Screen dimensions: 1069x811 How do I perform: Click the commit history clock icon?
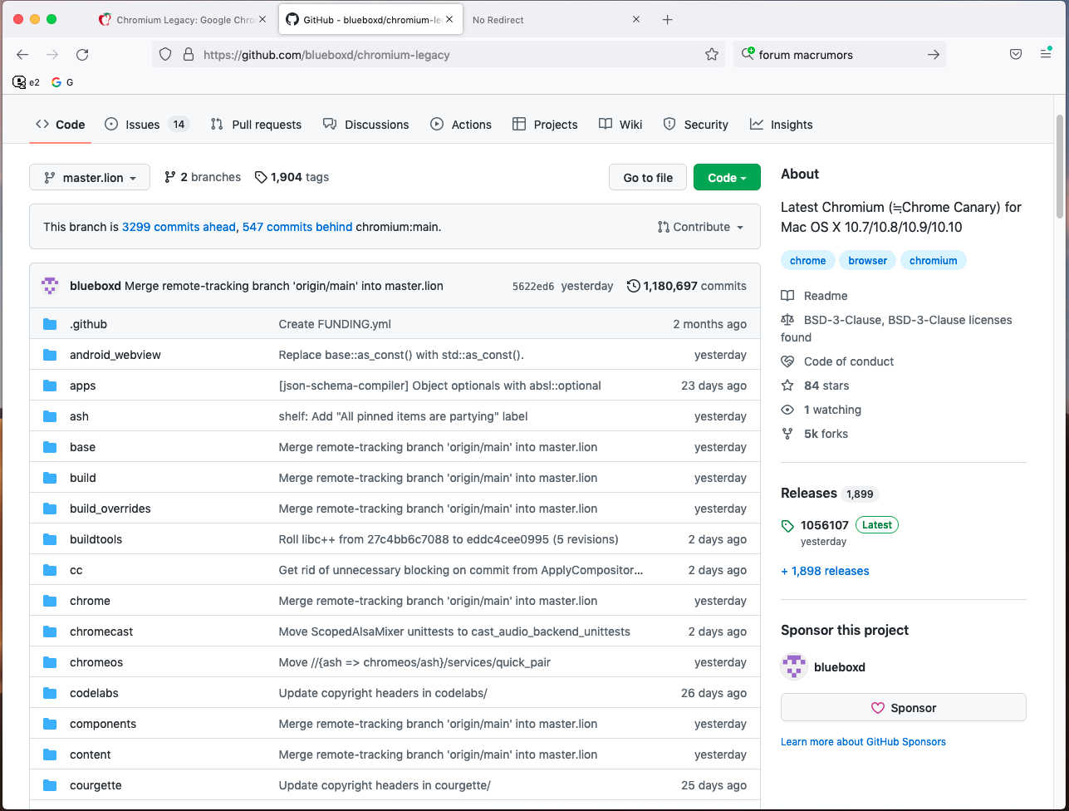634,286
